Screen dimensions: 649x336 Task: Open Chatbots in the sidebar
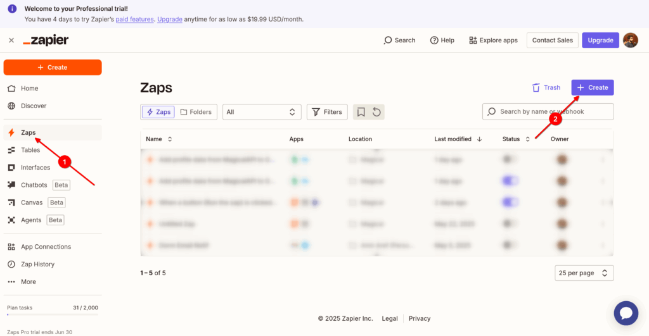point(53,185)
